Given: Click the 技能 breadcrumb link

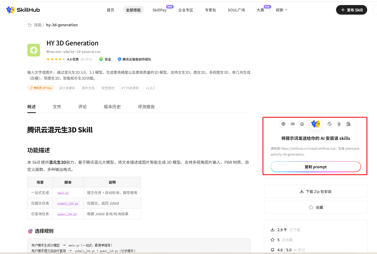Looking at the screenshot, I should 38,25.
